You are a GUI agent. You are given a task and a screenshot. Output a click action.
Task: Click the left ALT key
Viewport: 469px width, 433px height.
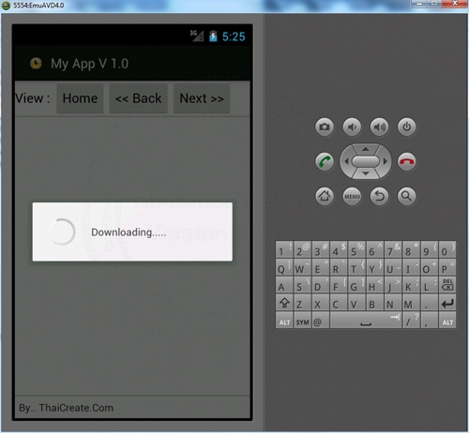(x=284, y=321)
